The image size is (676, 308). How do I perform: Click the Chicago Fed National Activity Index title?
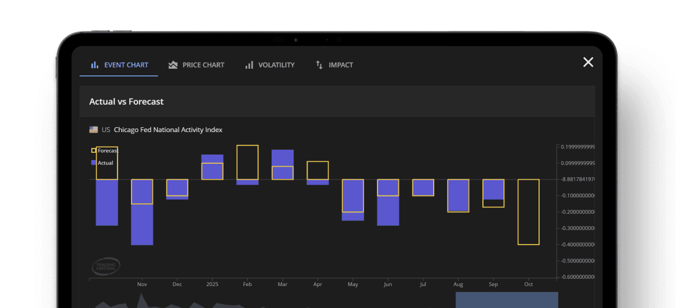click(168, 130)
